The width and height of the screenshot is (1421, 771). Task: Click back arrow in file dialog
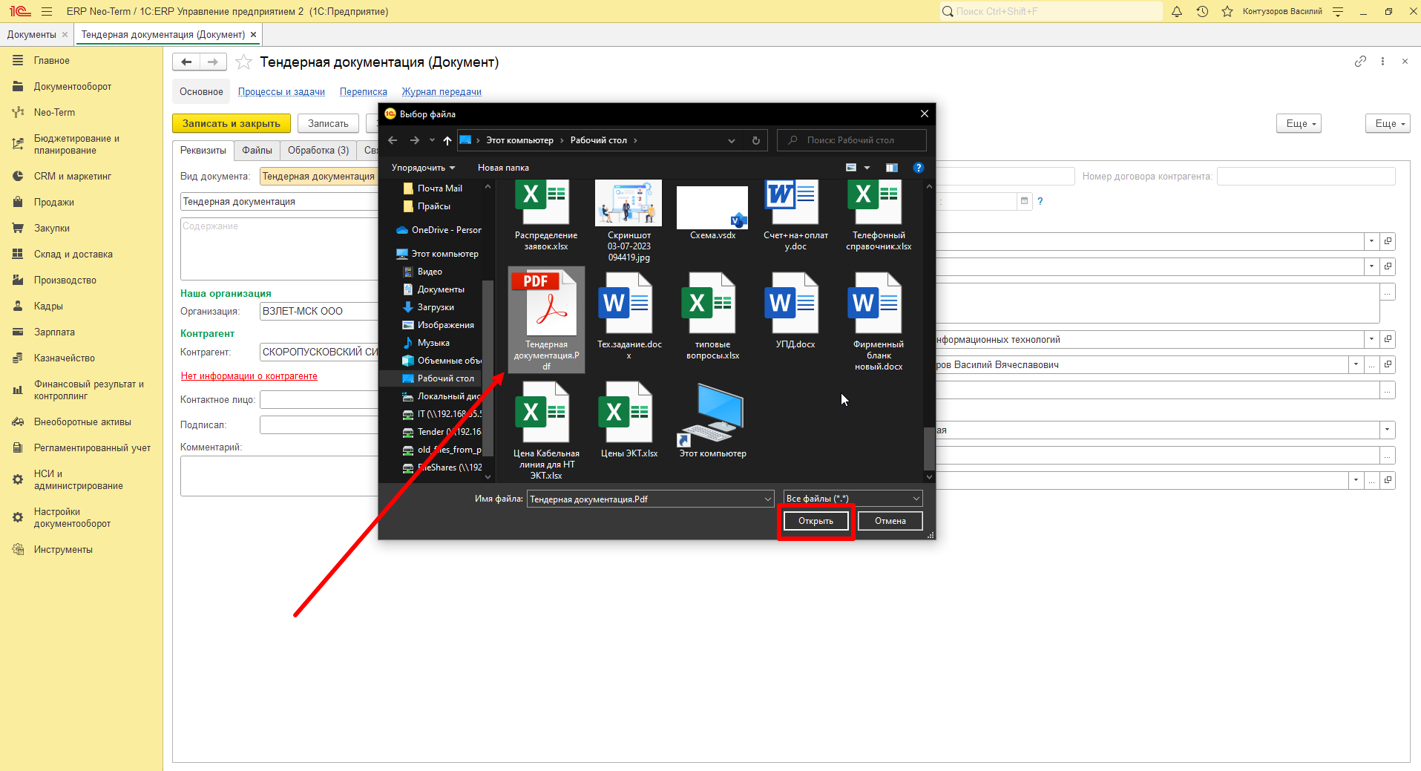(x=393, y=140)
